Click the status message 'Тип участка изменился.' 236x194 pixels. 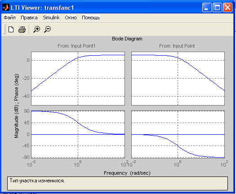[x=37, y=181]
